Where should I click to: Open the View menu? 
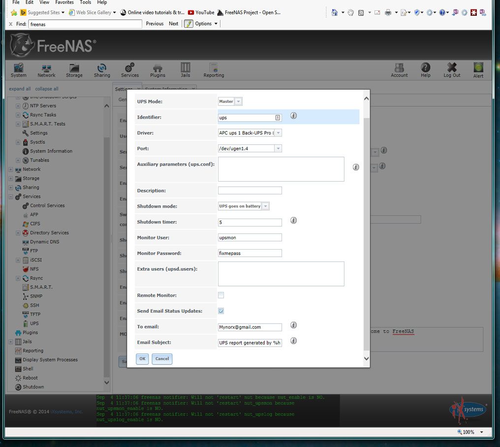point(44,2)
